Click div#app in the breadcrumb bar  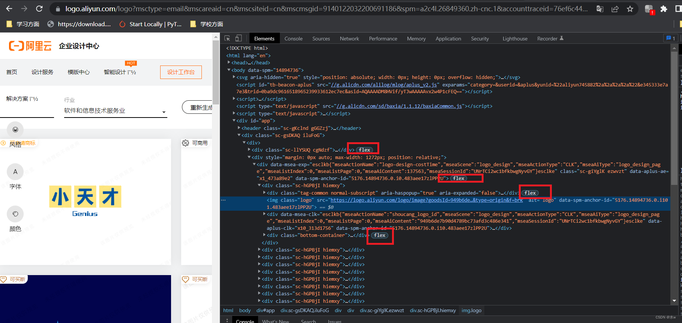pyautogui.click(x=265, y=311)
